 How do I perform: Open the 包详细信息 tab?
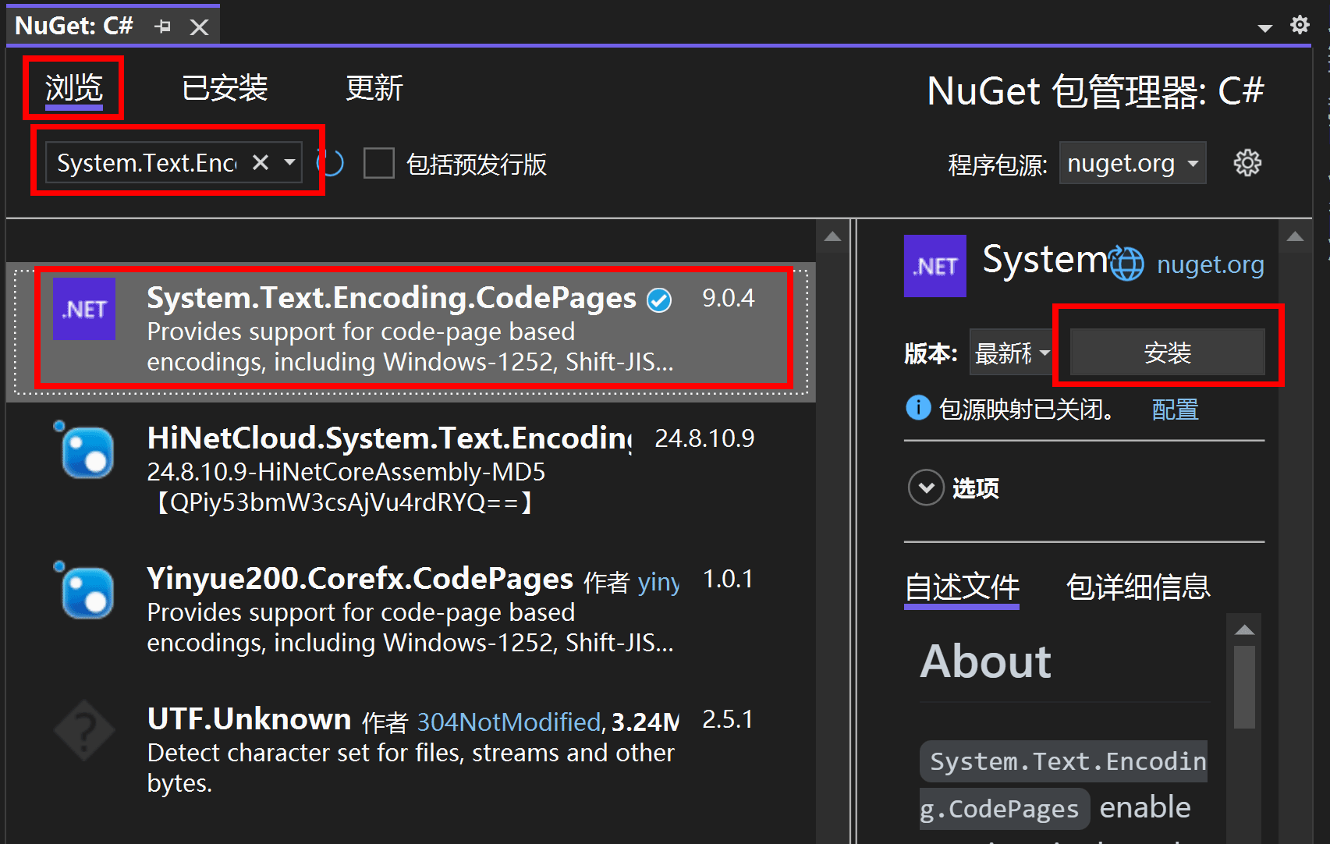coord(1137,587)
